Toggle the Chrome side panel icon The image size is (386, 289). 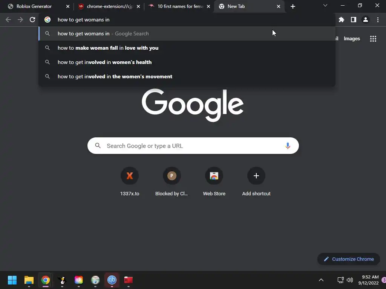click(354, 20)
